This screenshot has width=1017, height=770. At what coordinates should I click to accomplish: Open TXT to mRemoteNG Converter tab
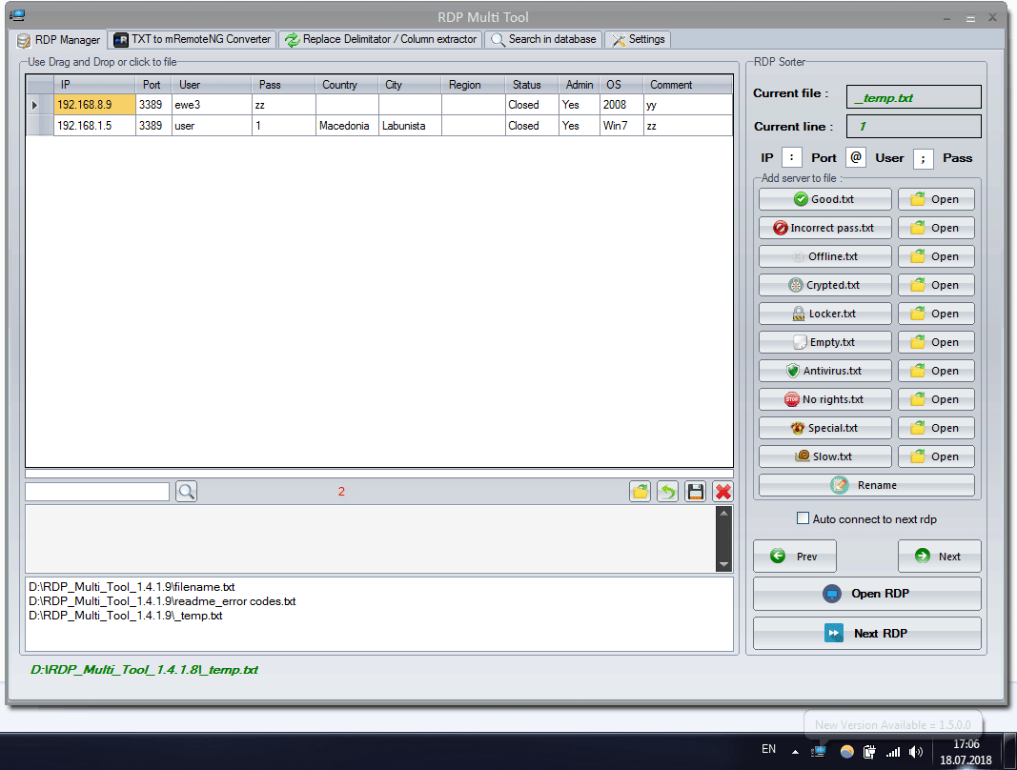pos(193,40)
